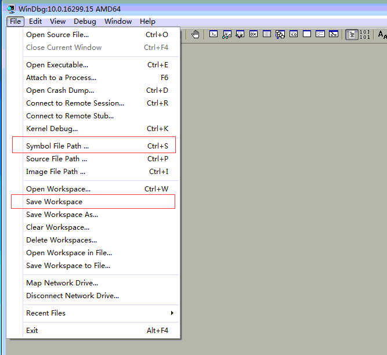Open the Disassembly window icon
The image size is (387, 355).
pyautogui.click(x=294, y=34)
